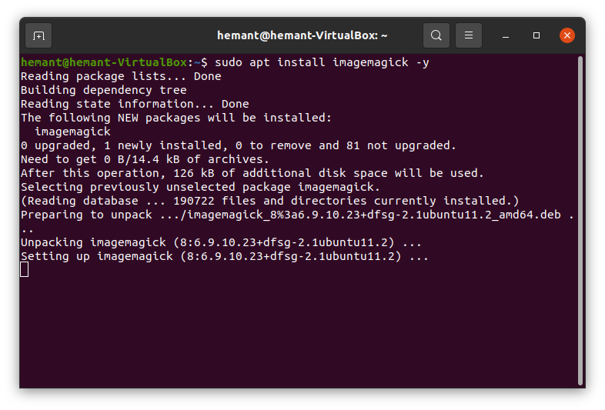Click the empty block cursor
This screenshot has width=605, height=410.
25,269
